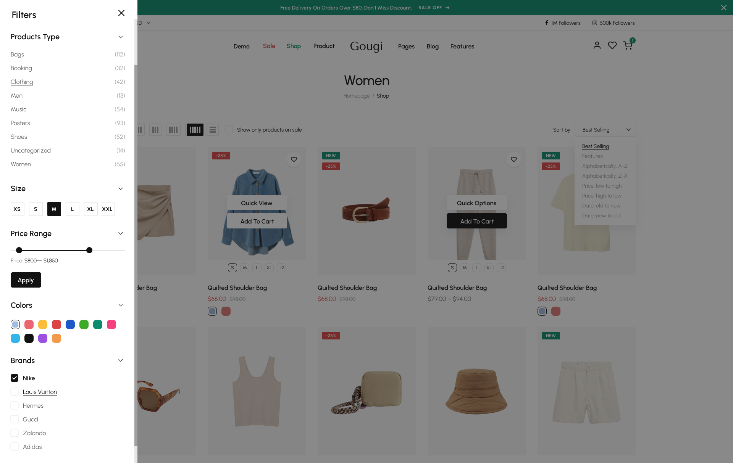The image size is (733, 463).
Task: Add sweatpants to cart button
Action: pos(476,221)
